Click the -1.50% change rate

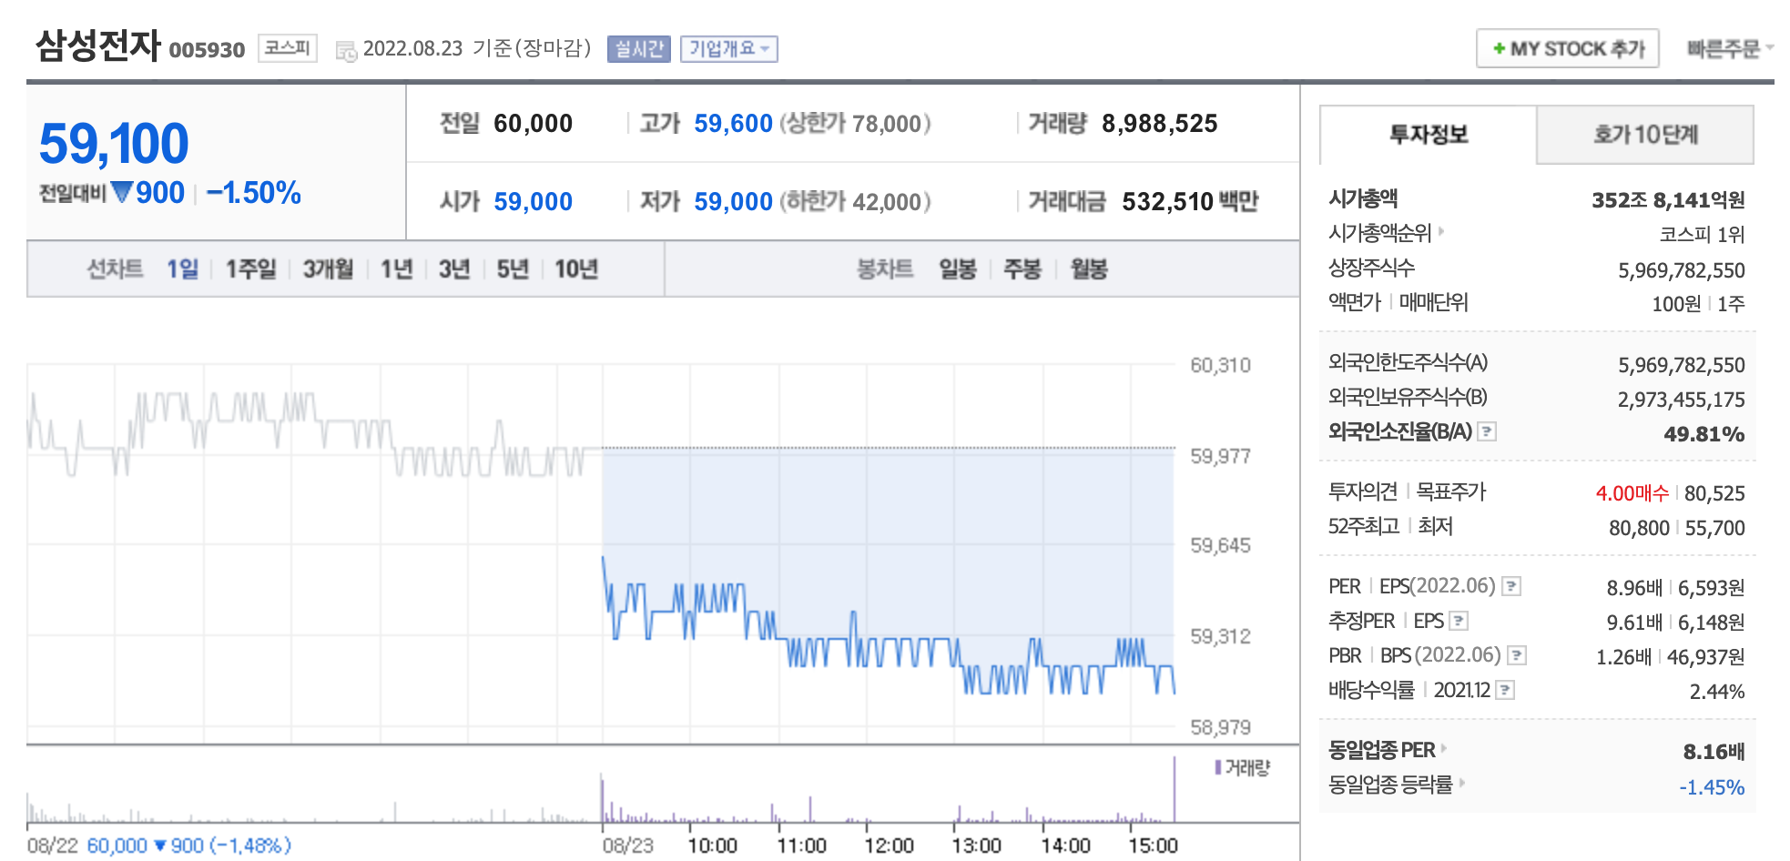click(254, 193)
